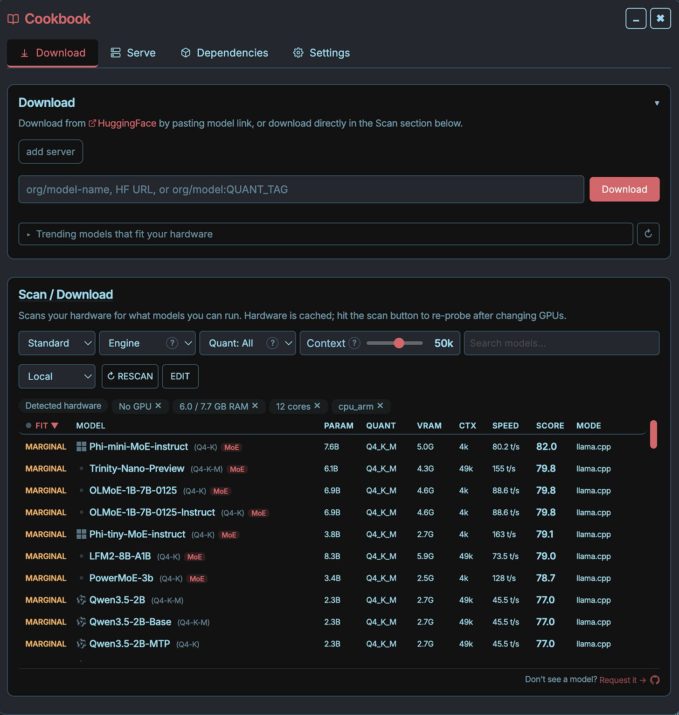The width and height of the screenshot is (679, 715).
Task: Click the 50k context value
Action: click(443, 343)
